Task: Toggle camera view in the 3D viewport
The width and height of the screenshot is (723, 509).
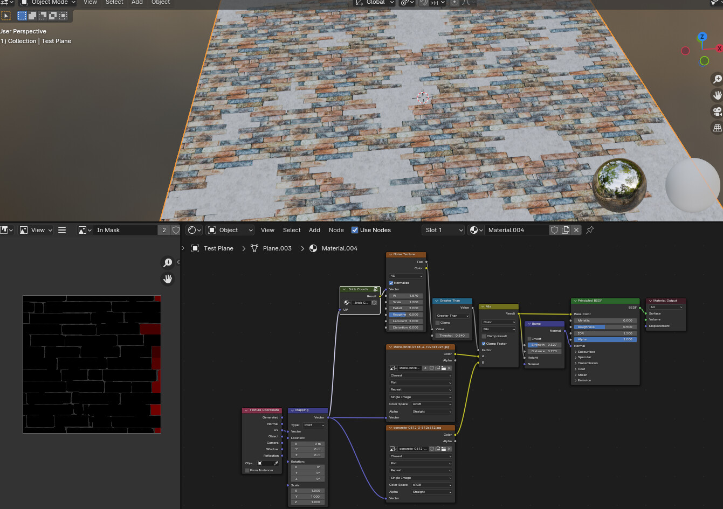Action: (x=717, y=111)
